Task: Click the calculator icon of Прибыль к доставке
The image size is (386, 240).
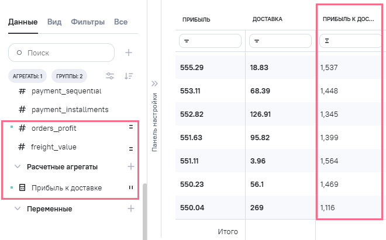Action: click(22, 188)
